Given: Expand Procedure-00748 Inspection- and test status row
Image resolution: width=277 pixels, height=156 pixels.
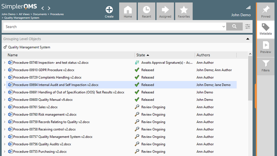Looking at the screenshot, I should coord(4,63).
